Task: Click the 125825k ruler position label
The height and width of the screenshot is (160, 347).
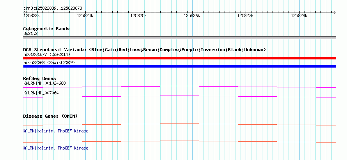Action: tap(138, 16)
